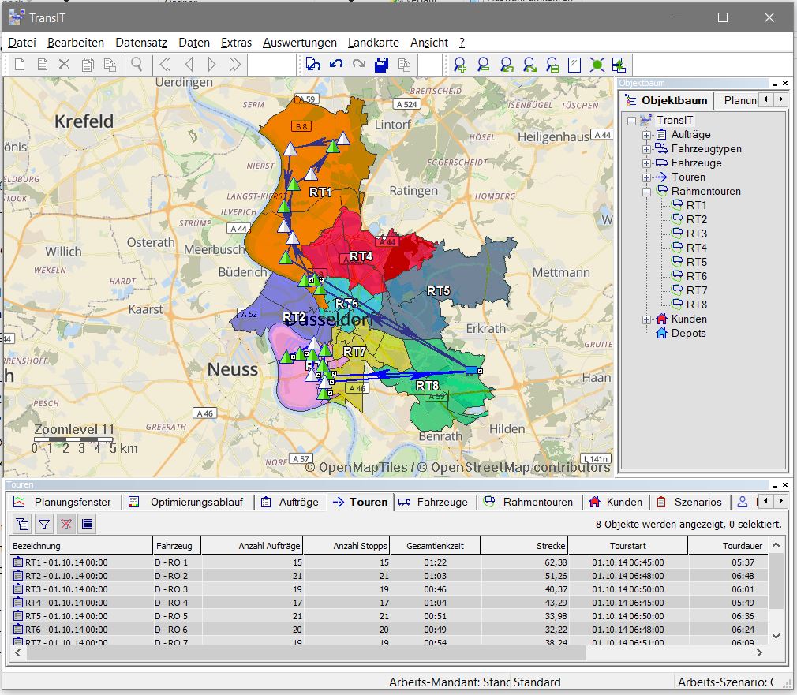The width and height of the screenshot is (797, 695).
Task: Sort by the Strecke column header
Action: tap(524, 546)
